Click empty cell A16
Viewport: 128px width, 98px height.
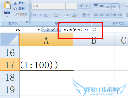point(46,52)
